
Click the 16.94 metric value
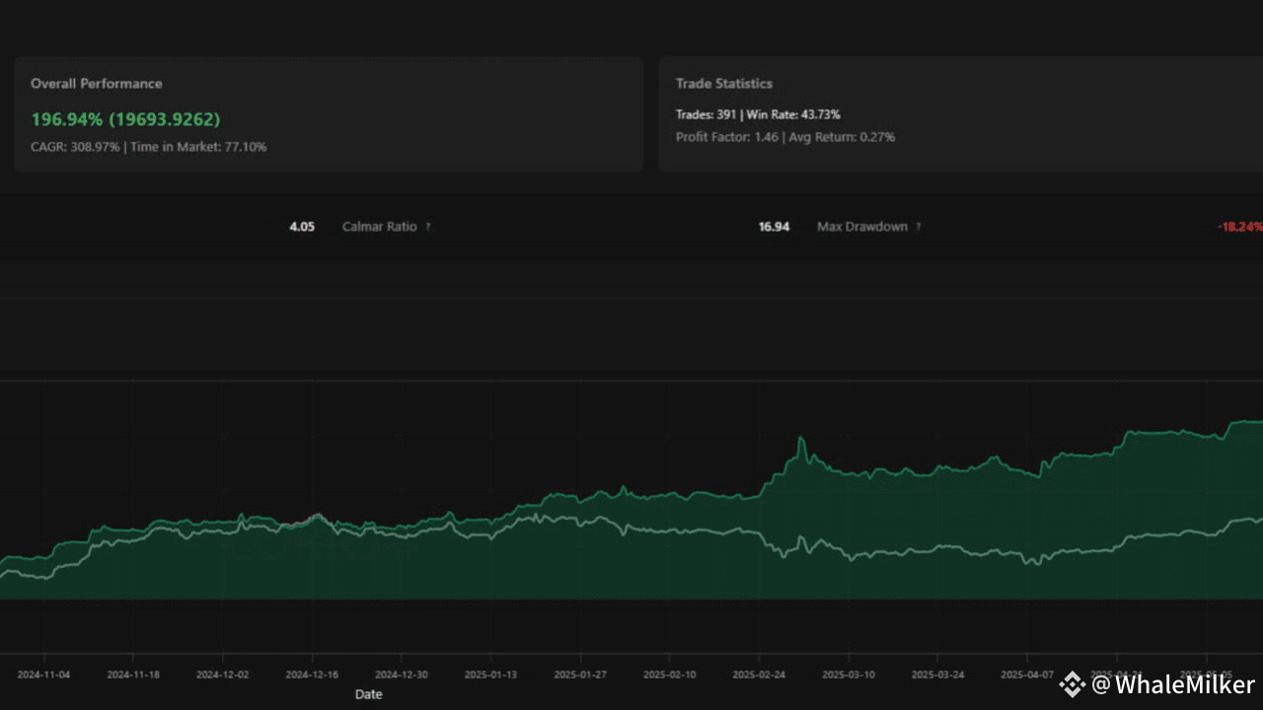pyautogui.click(x=774, y=227)
